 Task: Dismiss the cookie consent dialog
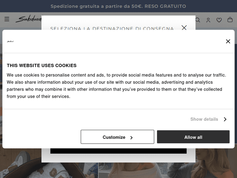coord(228,41)
